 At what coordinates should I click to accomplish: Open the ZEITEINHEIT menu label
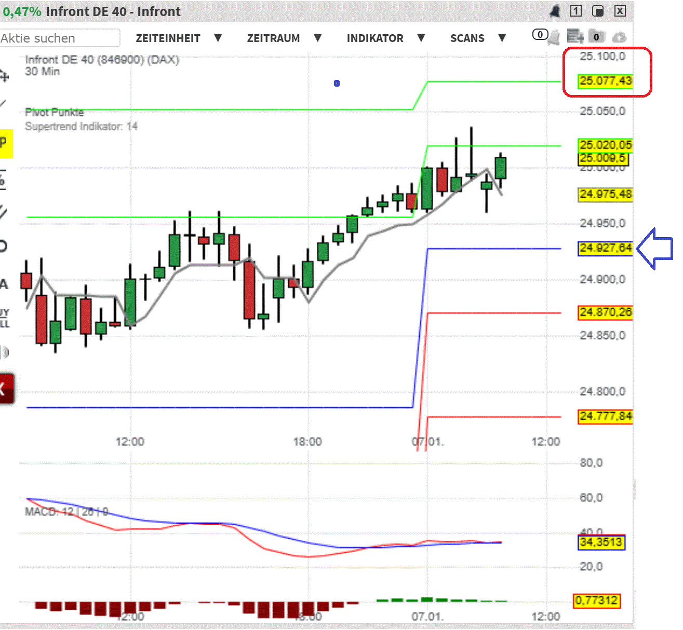[168, 38]
